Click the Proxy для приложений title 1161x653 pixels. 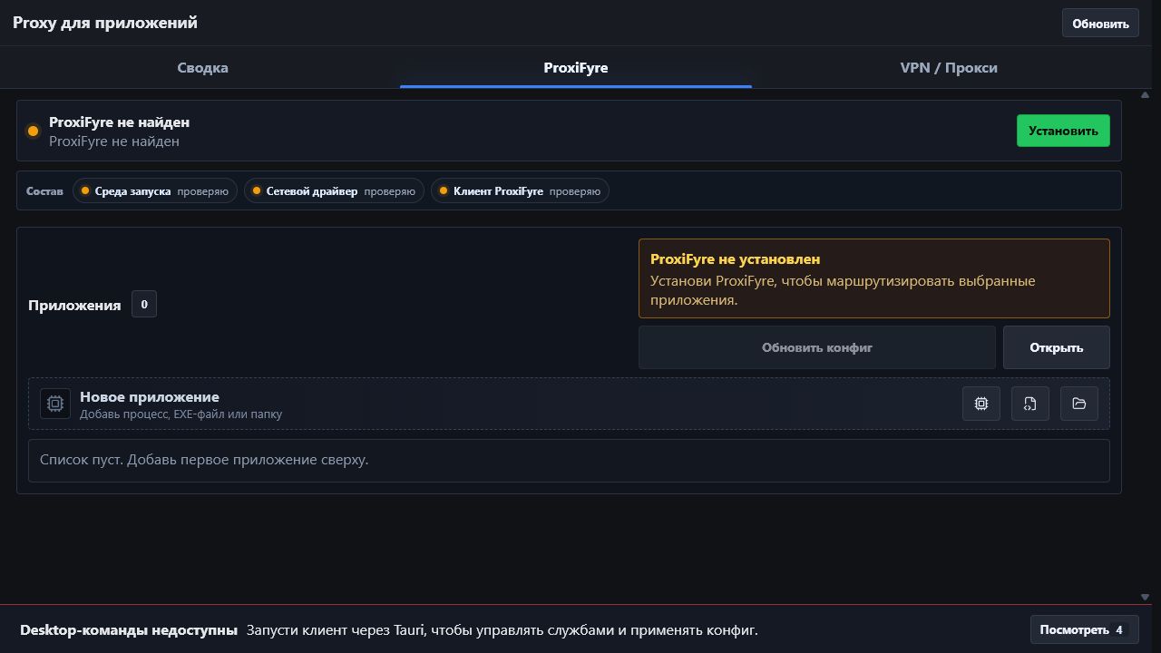[x=105, y=23]
